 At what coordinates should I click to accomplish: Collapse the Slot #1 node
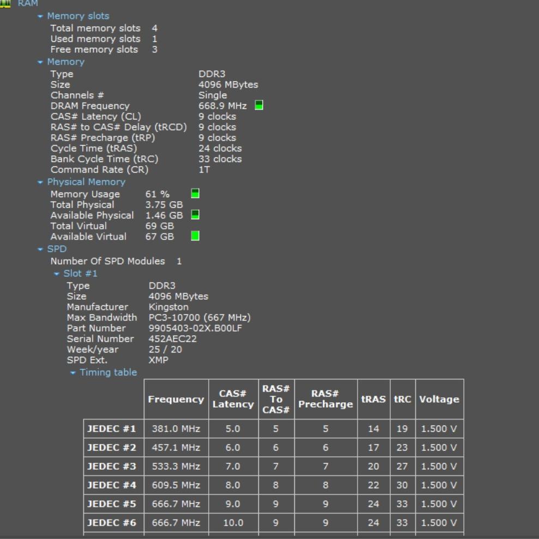pyautogui.click(x=57, y=274)
